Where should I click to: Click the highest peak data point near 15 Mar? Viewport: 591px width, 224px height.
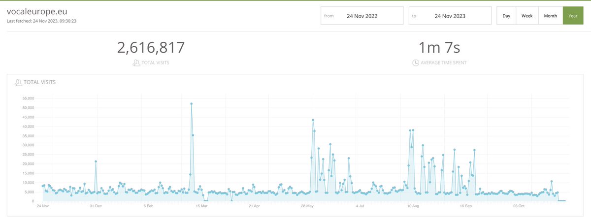(x=191, y=103)
